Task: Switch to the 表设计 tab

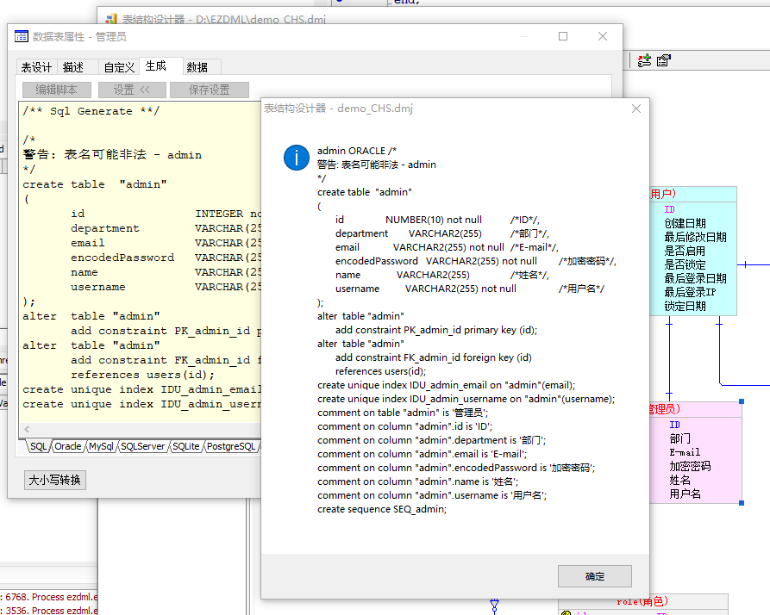Action: pyautogui.click(x=36, y=67)
